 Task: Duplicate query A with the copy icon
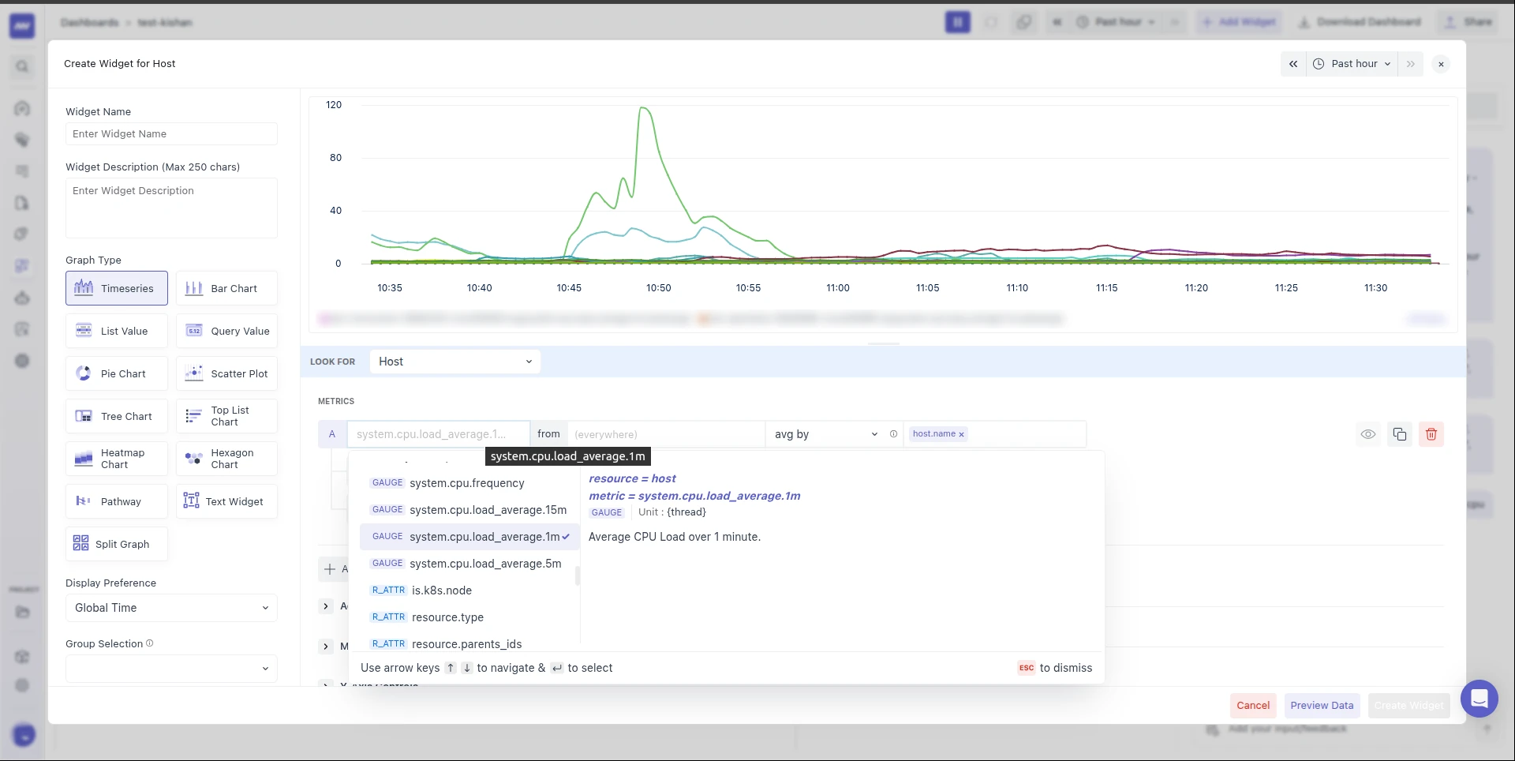(1400, 434)
